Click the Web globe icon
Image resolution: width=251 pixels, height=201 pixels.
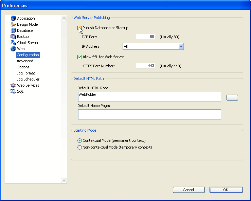click(13, 49)
